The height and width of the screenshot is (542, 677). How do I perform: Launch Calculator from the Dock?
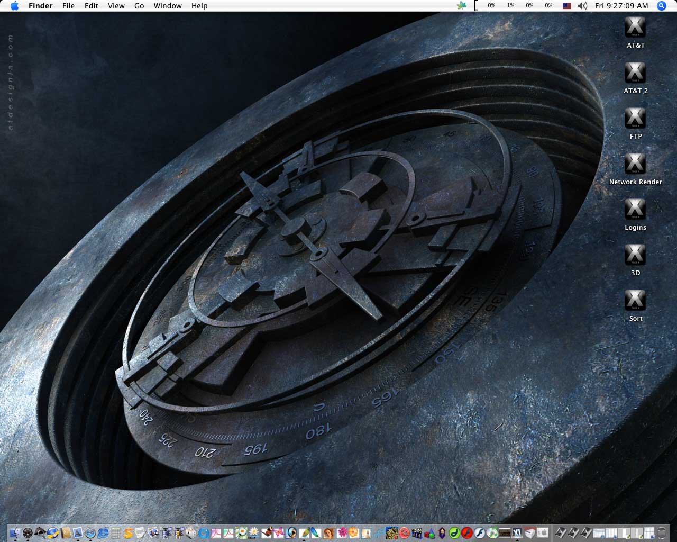pyautogui.click(x=116, y=532)
